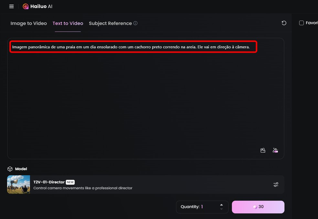
Task: Open the camera movement icon in prompt box
Action: point(263,150)
